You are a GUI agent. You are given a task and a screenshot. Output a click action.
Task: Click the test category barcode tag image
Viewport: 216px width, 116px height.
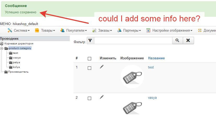pyautogui.click(x=132, y=77)
